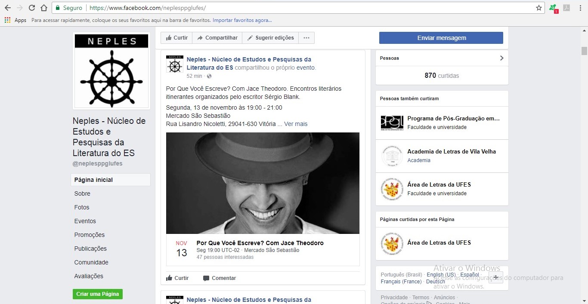This screenshot has height=304, width=588.
Task: Click the plus button for more languages
Action: click(x=495, y=277)
